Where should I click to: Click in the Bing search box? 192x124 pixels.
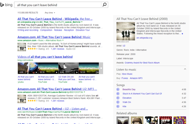pyautogui.click(x=58, y=5)
